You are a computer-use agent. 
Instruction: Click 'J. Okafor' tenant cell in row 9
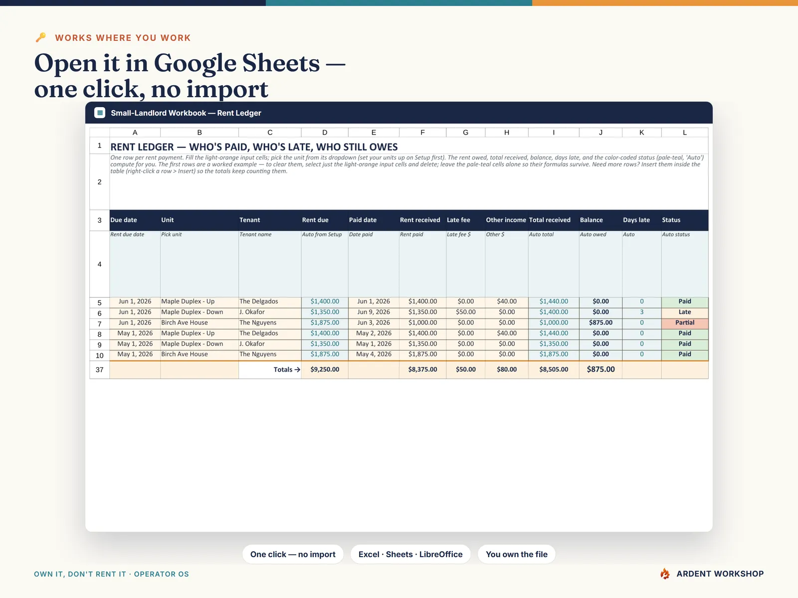point(270,344)
